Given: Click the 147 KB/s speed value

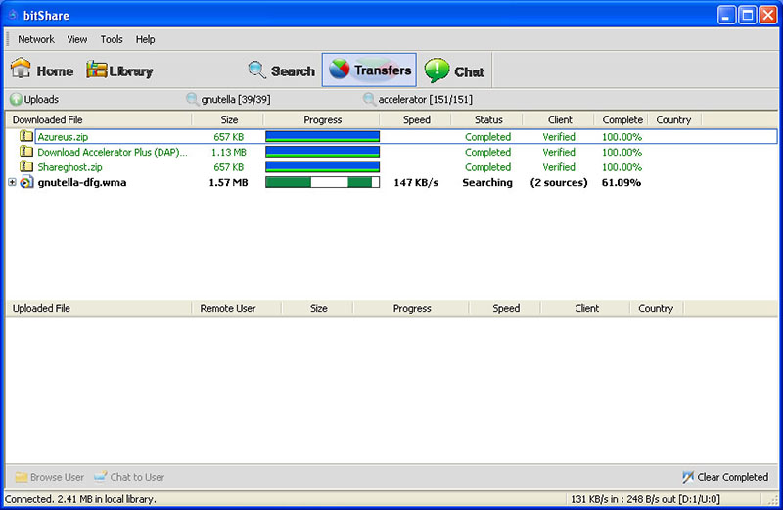Looking at the screenshot, I should (416, 183).
